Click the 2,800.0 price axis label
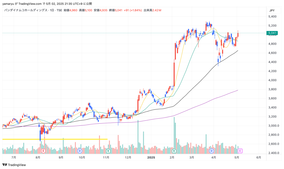Screen dimensions: 284x169 274,135
